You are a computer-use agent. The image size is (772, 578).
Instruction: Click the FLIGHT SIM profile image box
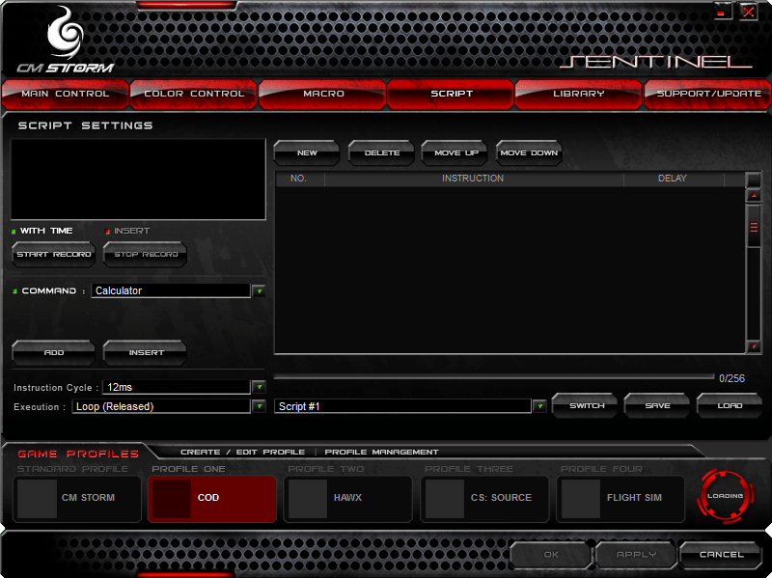[x=581, y=498]
